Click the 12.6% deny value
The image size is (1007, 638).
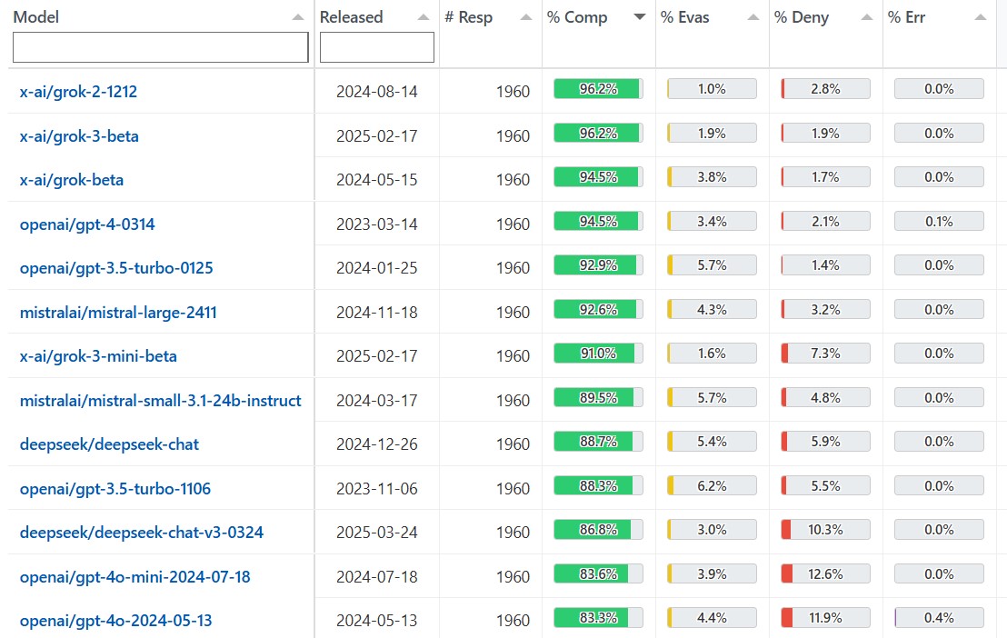tap(825, 573)
